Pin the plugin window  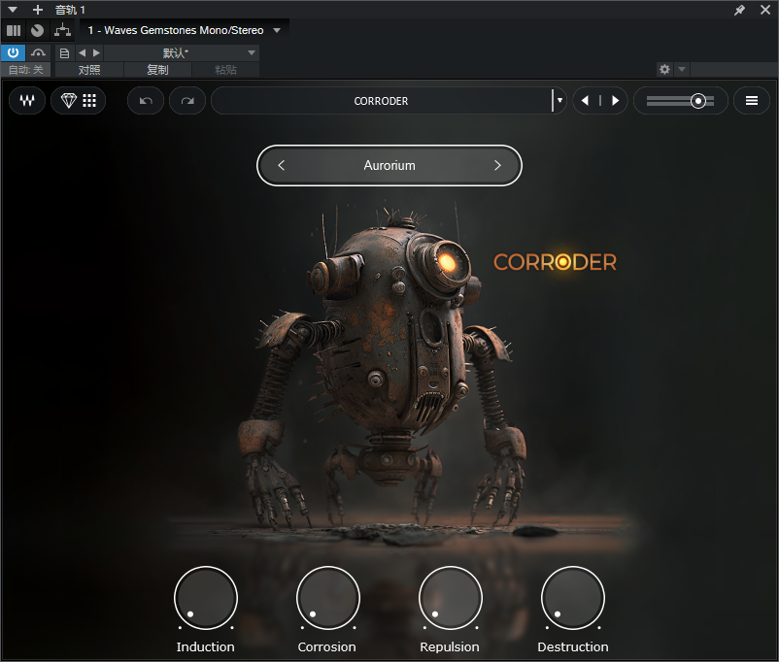739,10
